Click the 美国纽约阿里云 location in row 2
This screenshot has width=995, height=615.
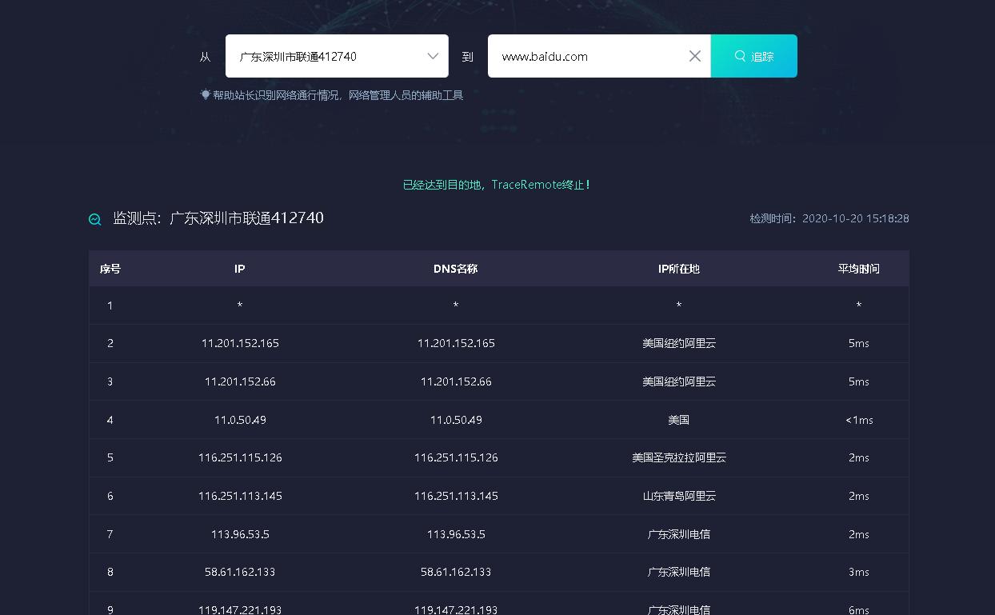(678, 343)
